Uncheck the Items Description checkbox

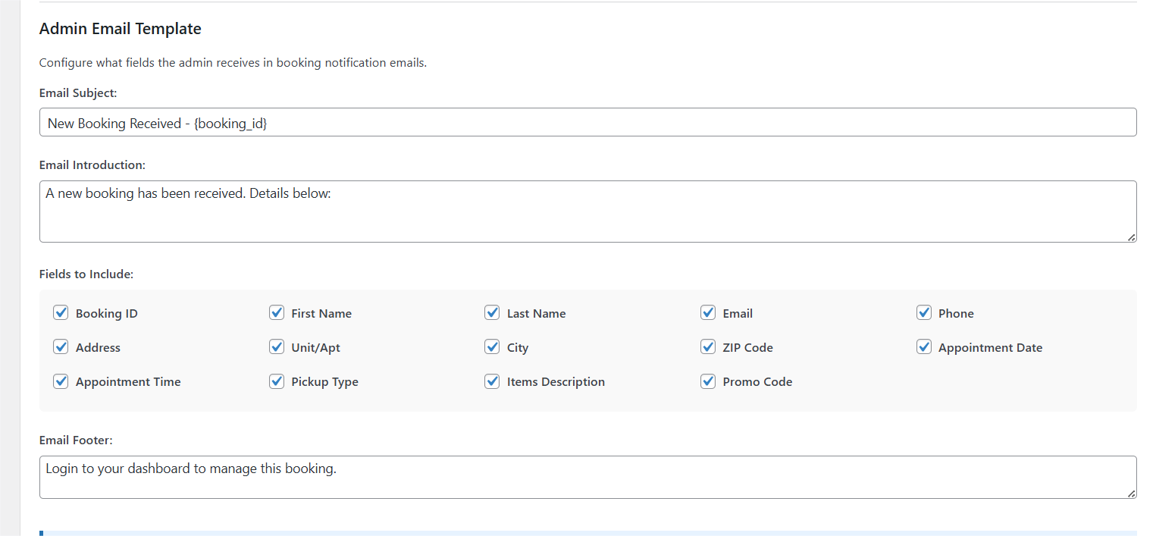(492, 381)
